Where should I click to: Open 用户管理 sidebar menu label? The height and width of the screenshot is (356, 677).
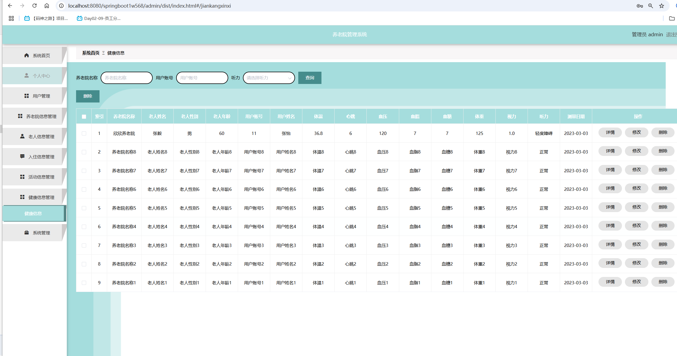coord(41,96)
